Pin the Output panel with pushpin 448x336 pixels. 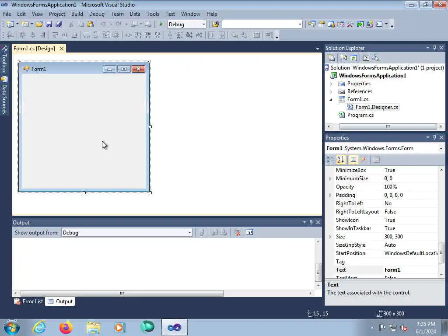point(311,222)
